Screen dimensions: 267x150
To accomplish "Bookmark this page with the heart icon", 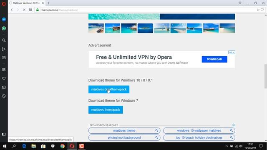I will coord(262,10).
